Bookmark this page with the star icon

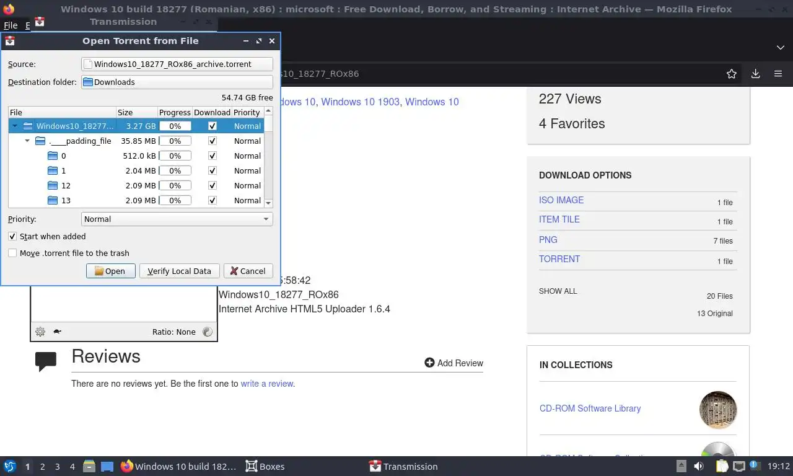[732, 74]
